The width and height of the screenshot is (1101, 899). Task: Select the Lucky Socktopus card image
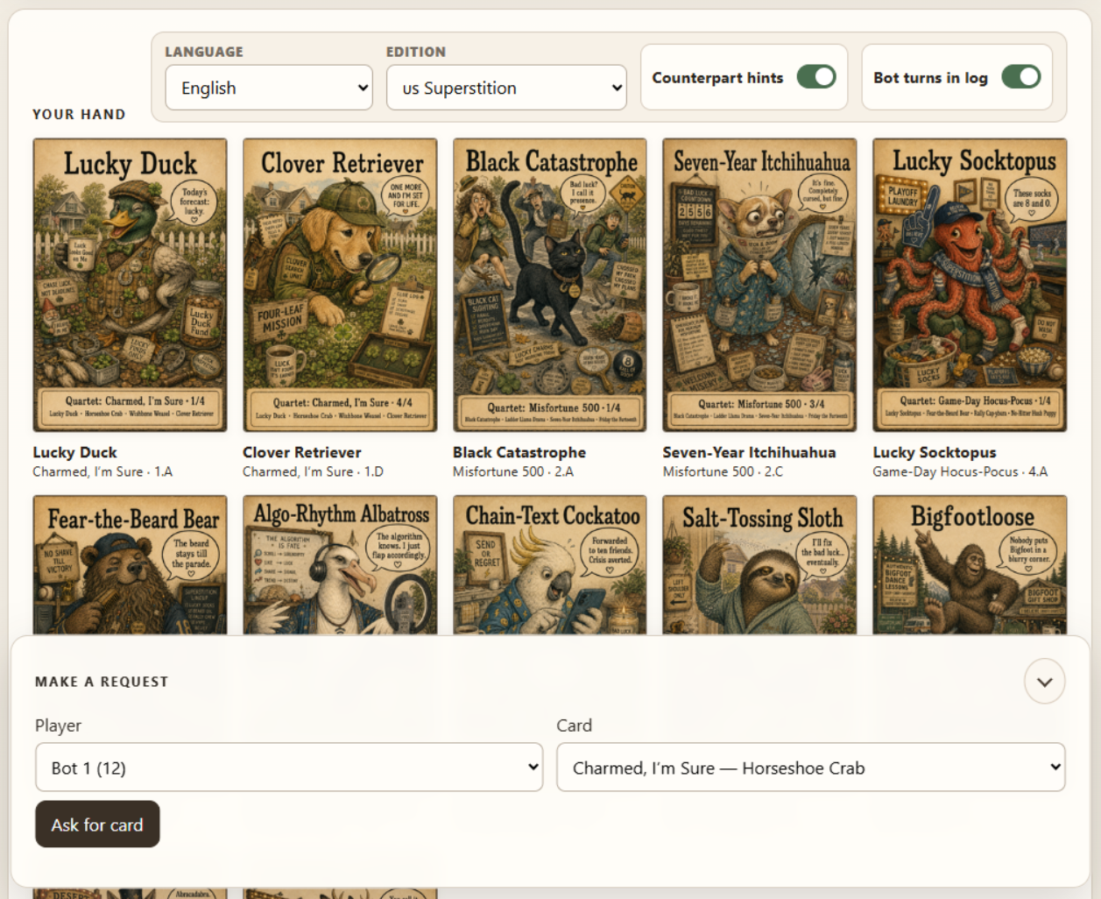tap(970, 285)
